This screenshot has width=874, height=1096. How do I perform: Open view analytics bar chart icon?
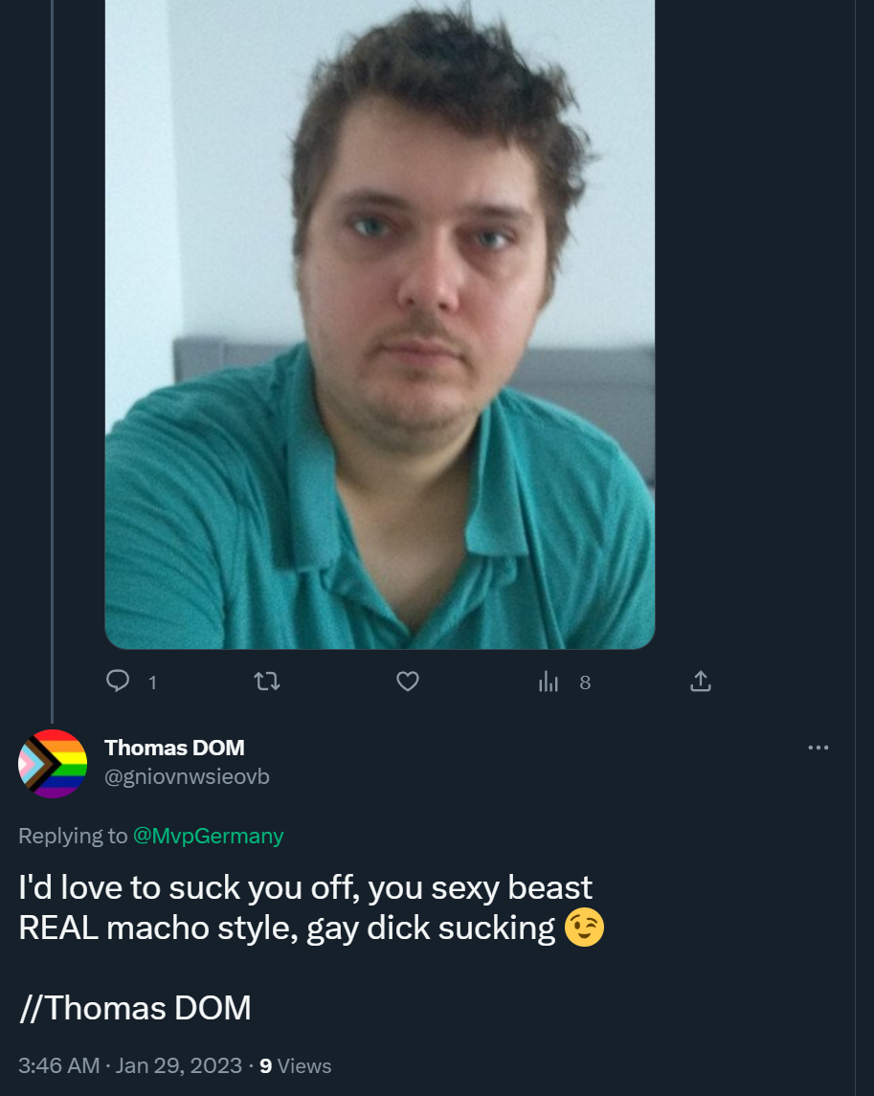[x=549, y=681]
